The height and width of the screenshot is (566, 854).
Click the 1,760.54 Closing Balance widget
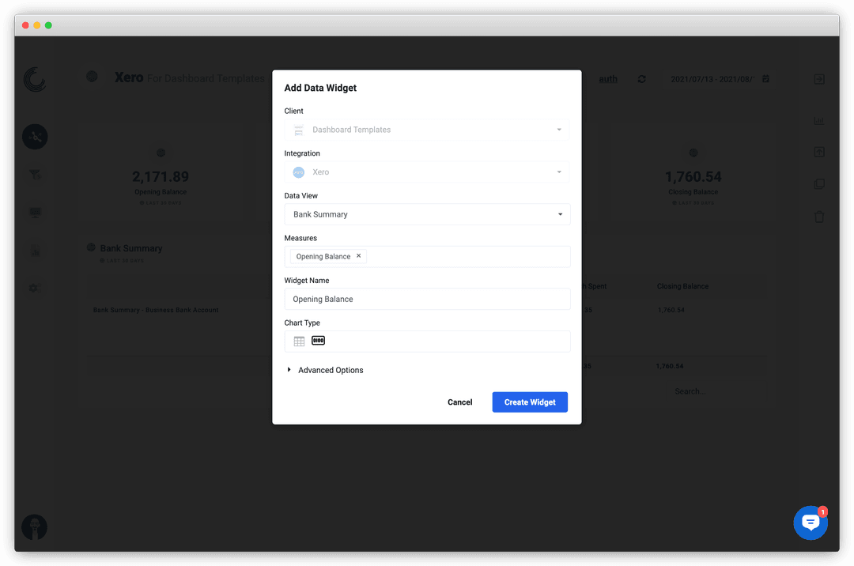pyautogui.click(x=693, y=177)
